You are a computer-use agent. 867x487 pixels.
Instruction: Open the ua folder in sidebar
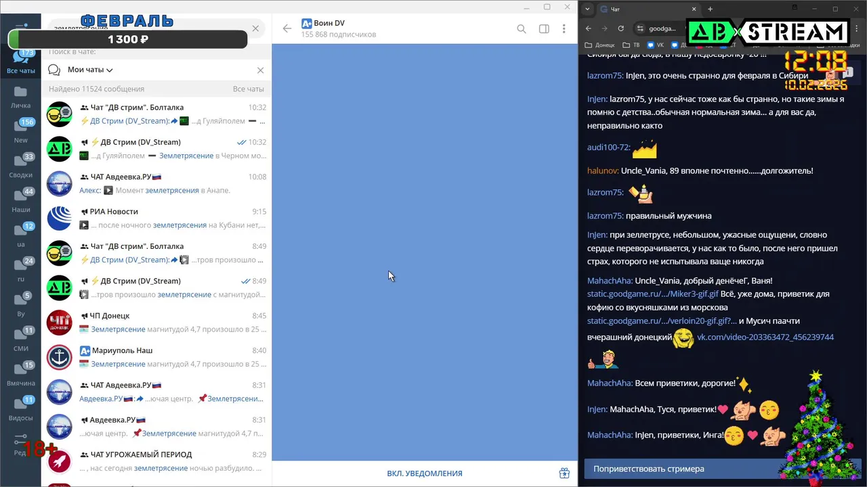click(20, 235)
